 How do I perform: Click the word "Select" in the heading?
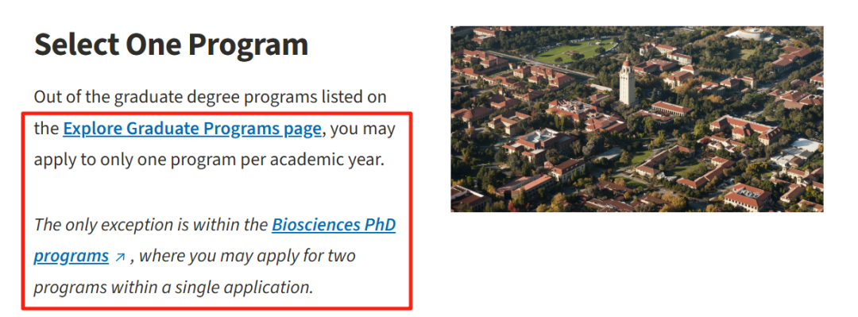point(76,45)
